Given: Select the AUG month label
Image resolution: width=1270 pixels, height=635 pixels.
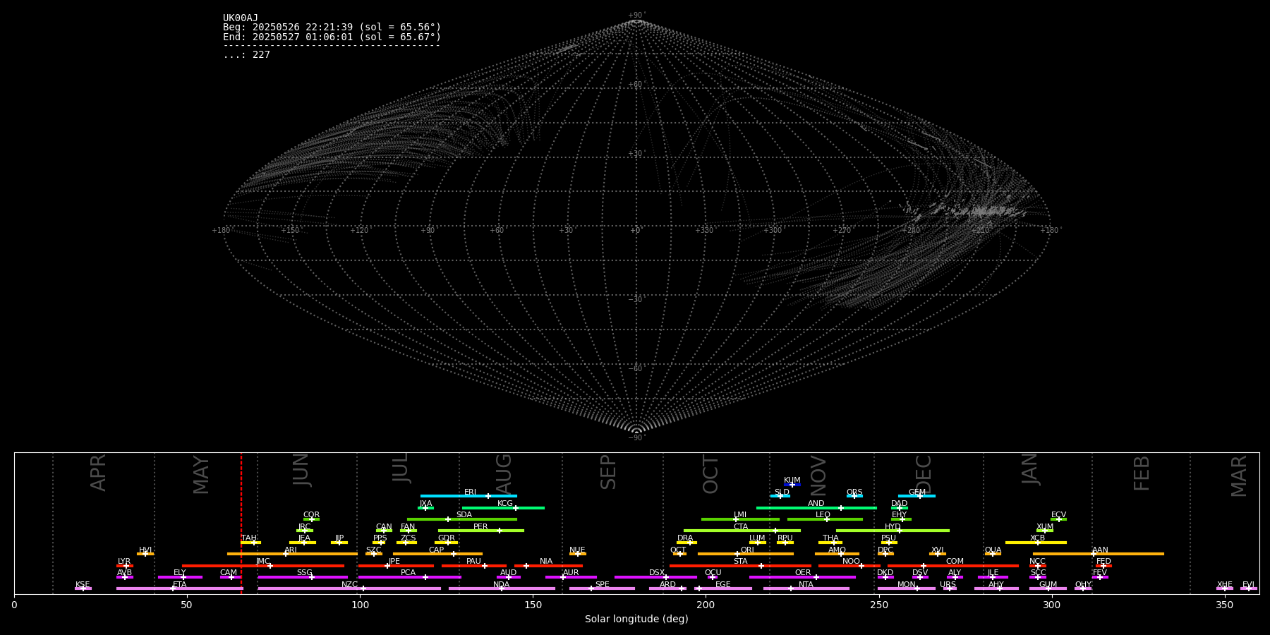Looking at the screenshot, I should coord(504,473).
